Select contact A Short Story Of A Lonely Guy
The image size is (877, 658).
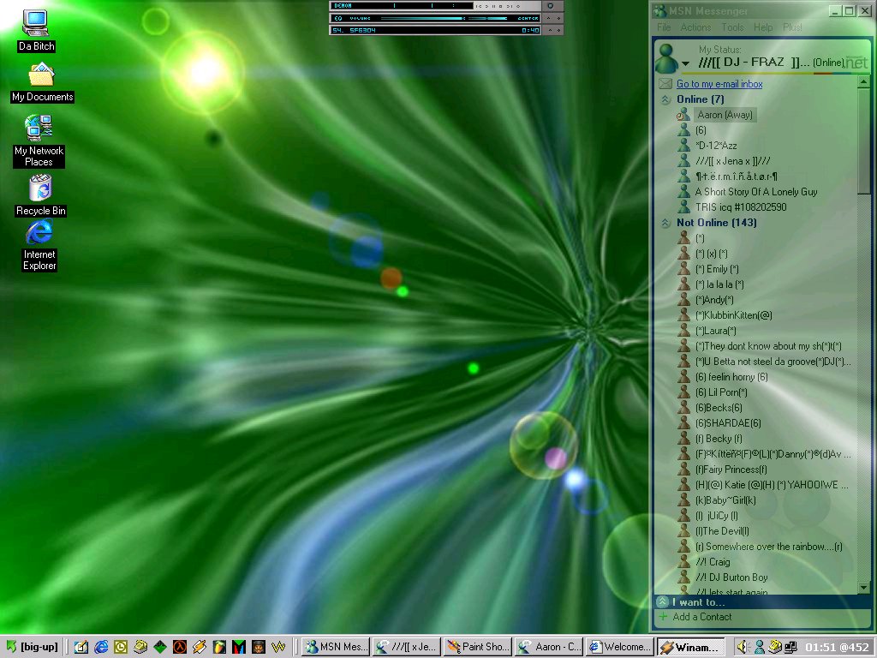click(x=755, y=192)
